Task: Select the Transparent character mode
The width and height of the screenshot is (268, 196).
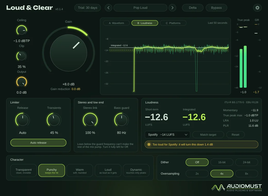Action: (x=24, y=170)
